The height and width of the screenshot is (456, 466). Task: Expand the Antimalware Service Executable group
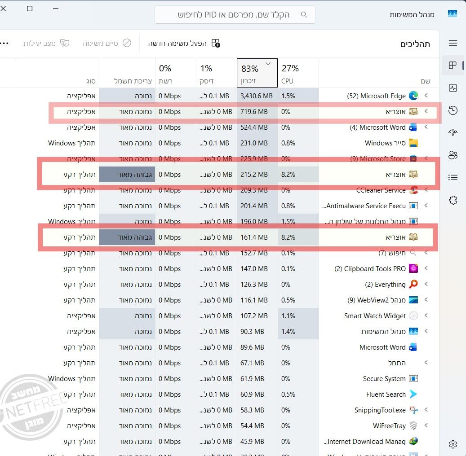pyautogui.click(x=426, y=206)
